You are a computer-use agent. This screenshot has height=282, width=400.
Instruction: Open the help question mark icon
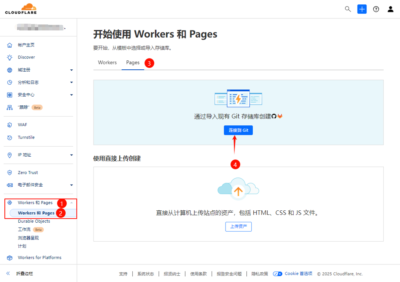pos(376,9)
